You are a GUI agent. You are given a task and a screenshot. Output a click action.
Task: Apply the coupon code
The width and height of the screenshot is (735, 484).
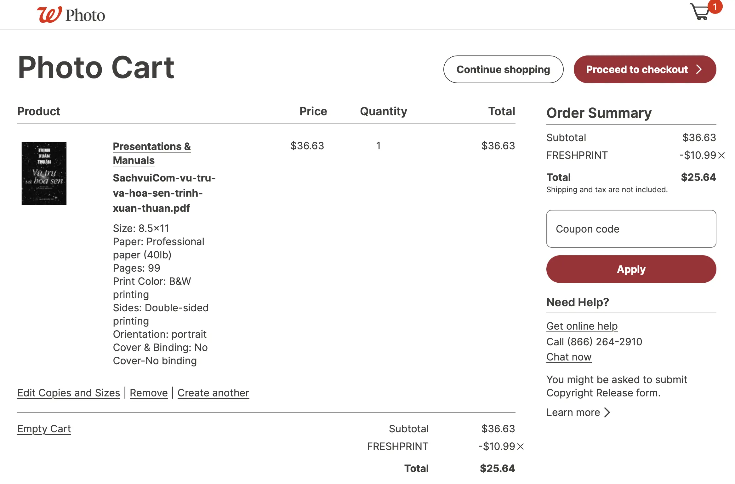click(x=631, y=269)
